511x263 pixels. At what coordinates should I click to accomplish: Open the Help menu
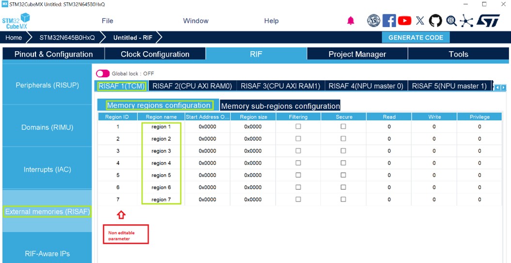pyautogui.click(x=271, y=21)
